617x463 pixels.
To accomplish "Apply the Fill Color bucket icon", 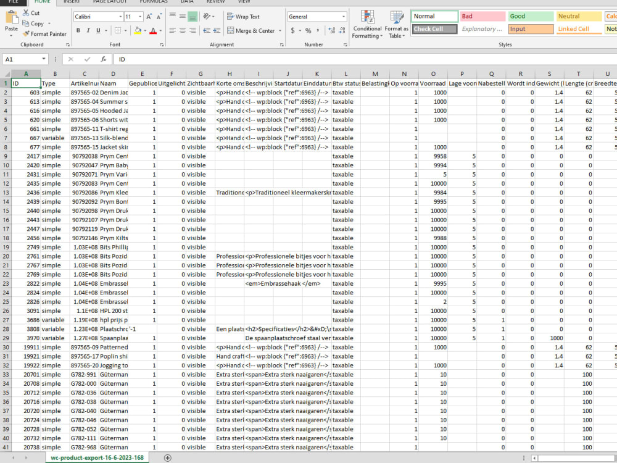I will [138, 30].
